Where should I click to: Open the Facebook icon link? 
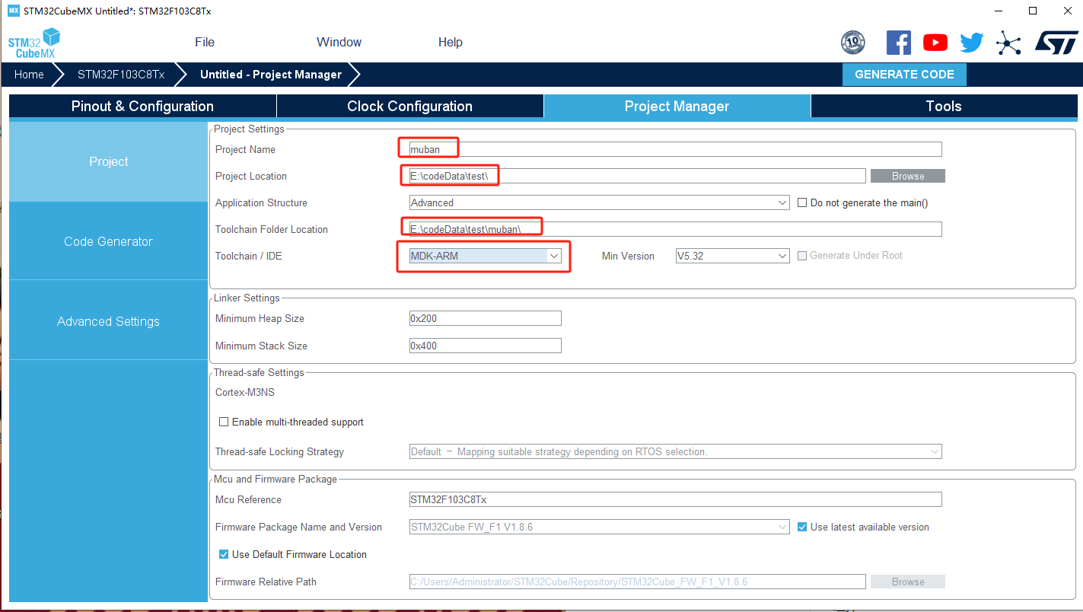899,43
